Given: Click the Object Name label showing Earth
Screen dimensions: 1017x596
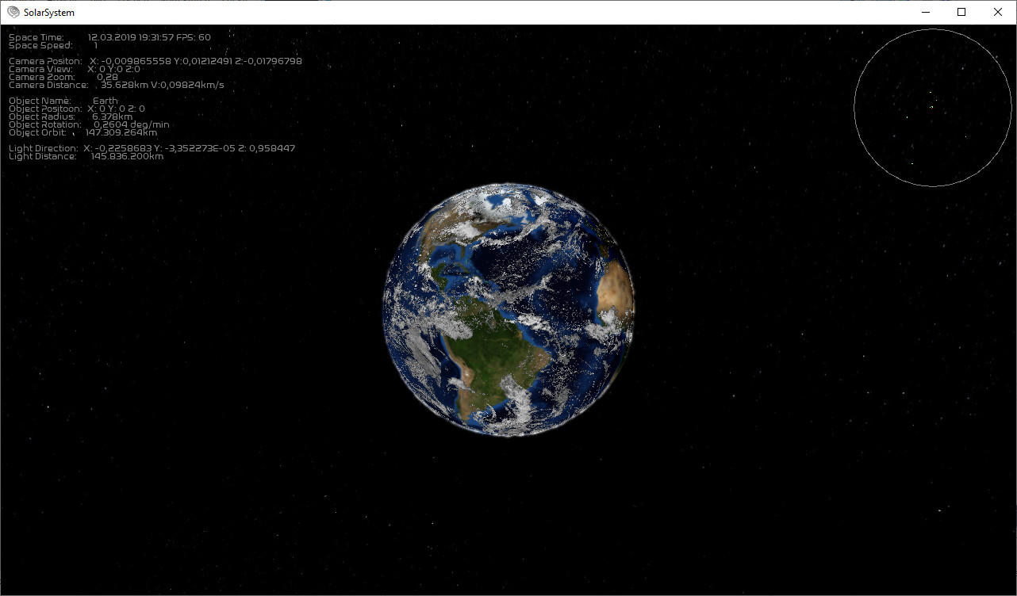Looking at the screenshot, I should tap(105, 101).
